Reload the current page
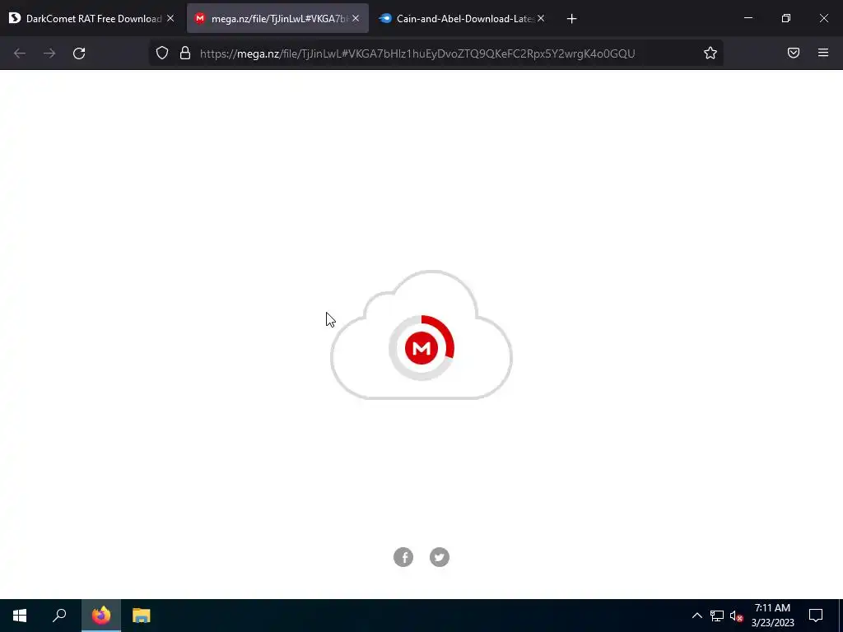The width and height of the screenshot is (843, 632). coord(79,53)
